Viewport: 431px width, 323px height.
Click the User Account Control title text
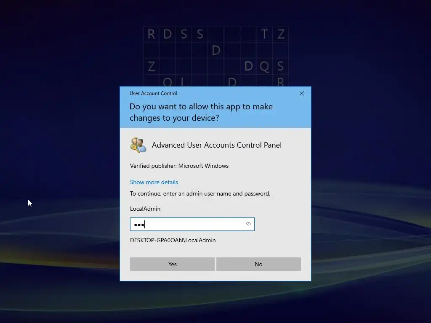pyautogui.click(x=153, y=93)
